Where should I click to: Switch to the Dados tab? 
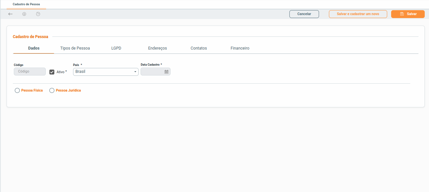pos(34,48)
